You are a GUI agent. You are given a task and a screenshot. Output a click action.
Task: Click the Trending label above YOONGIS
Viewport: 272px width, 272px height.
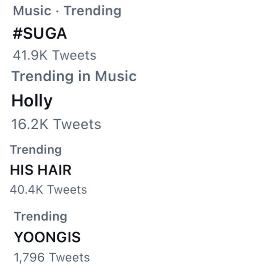[40, 217]
